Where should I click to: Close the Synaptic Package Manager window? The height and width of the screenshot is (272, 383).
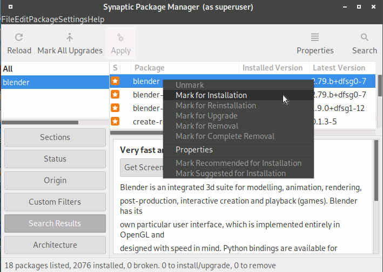373,7
